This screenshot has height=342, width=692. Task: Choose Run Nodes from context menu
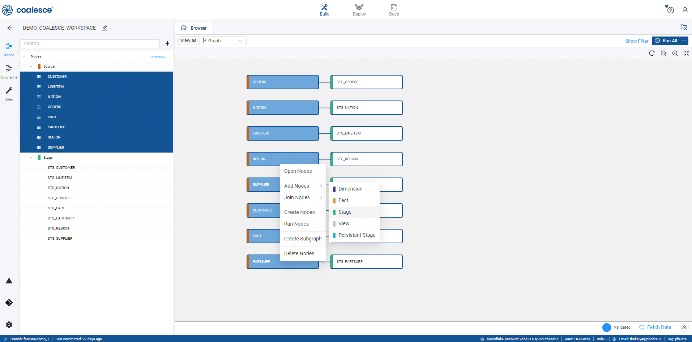click(x=303, y=224)
